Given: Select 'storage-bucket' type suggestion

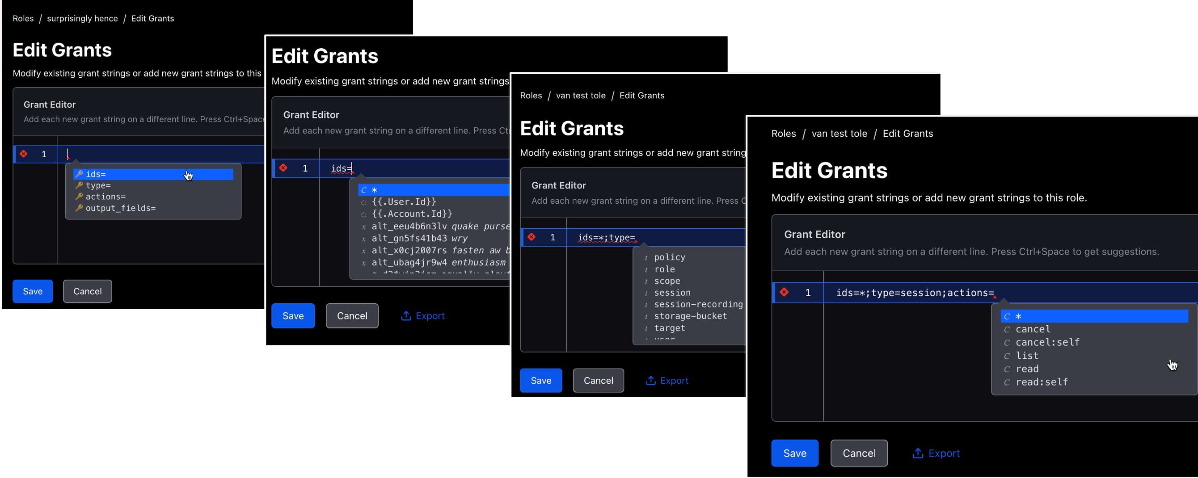Looking at the screenshot, I should coord(693,316).
